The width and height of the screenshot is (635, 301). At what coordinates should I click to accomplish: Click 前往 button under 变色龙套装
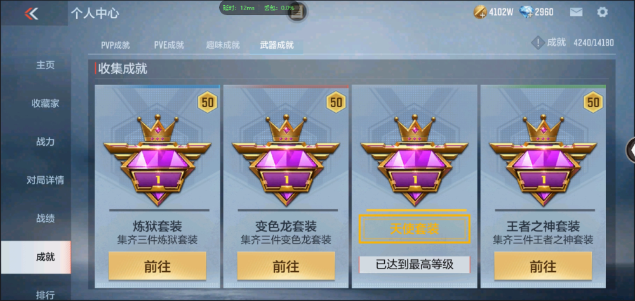tap(286, 266)
